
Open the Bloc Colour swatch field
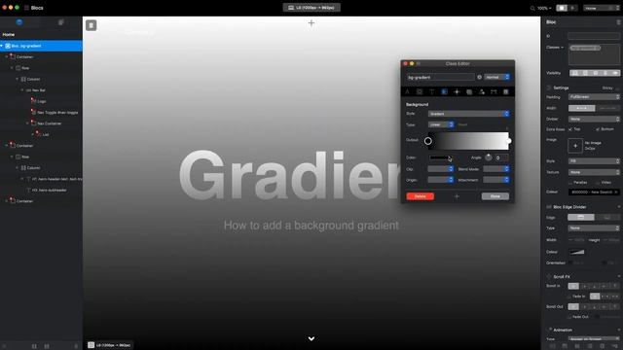(x=594, y=192)
